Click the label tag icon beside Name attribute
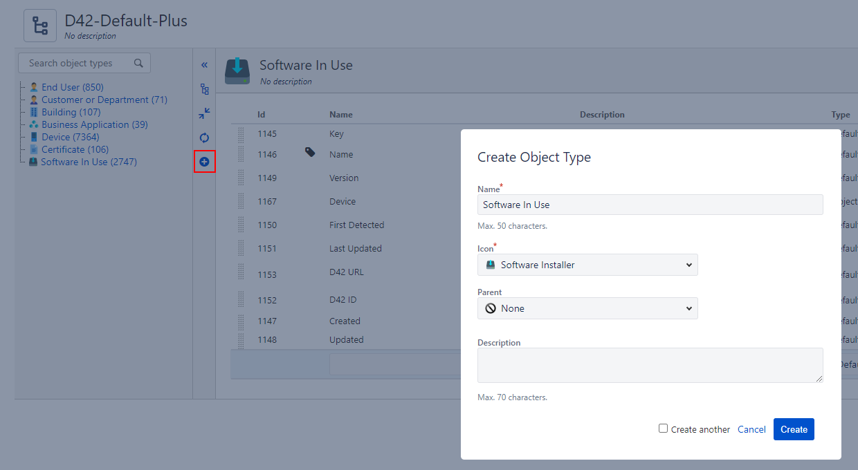858x470 pixels. tap(310, 152)
